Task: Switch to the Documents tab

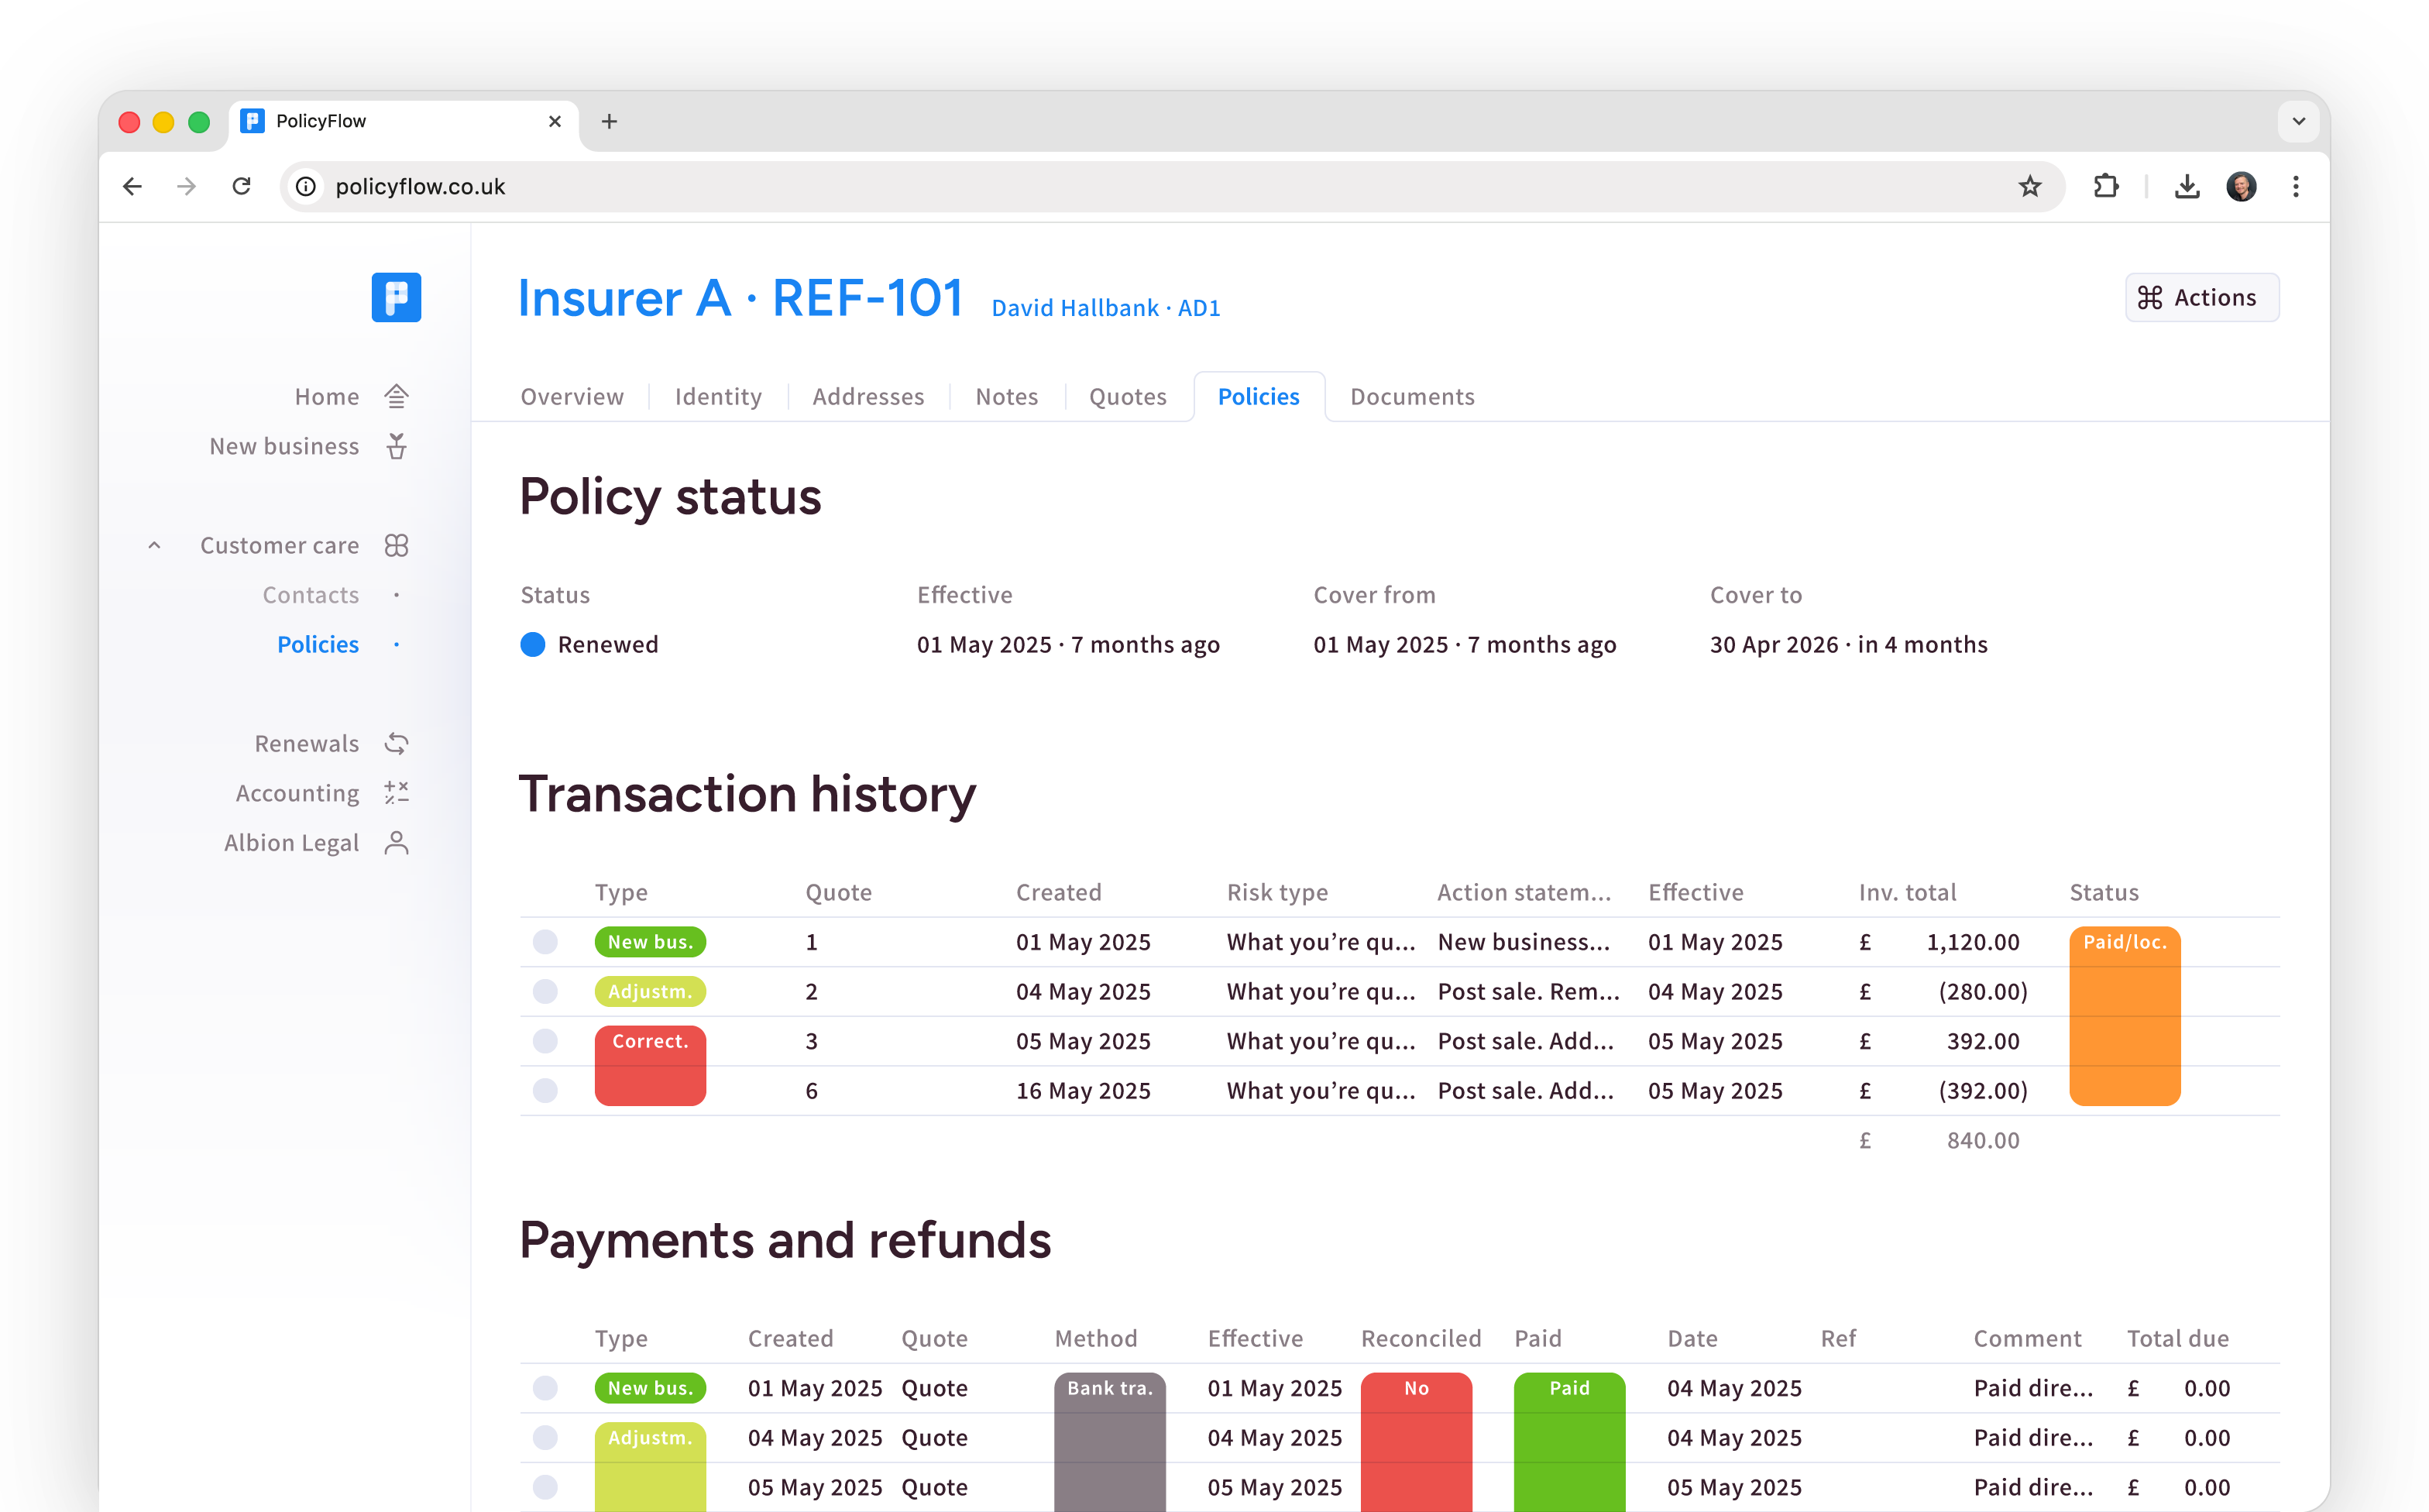Action: tap(1411, 396)
